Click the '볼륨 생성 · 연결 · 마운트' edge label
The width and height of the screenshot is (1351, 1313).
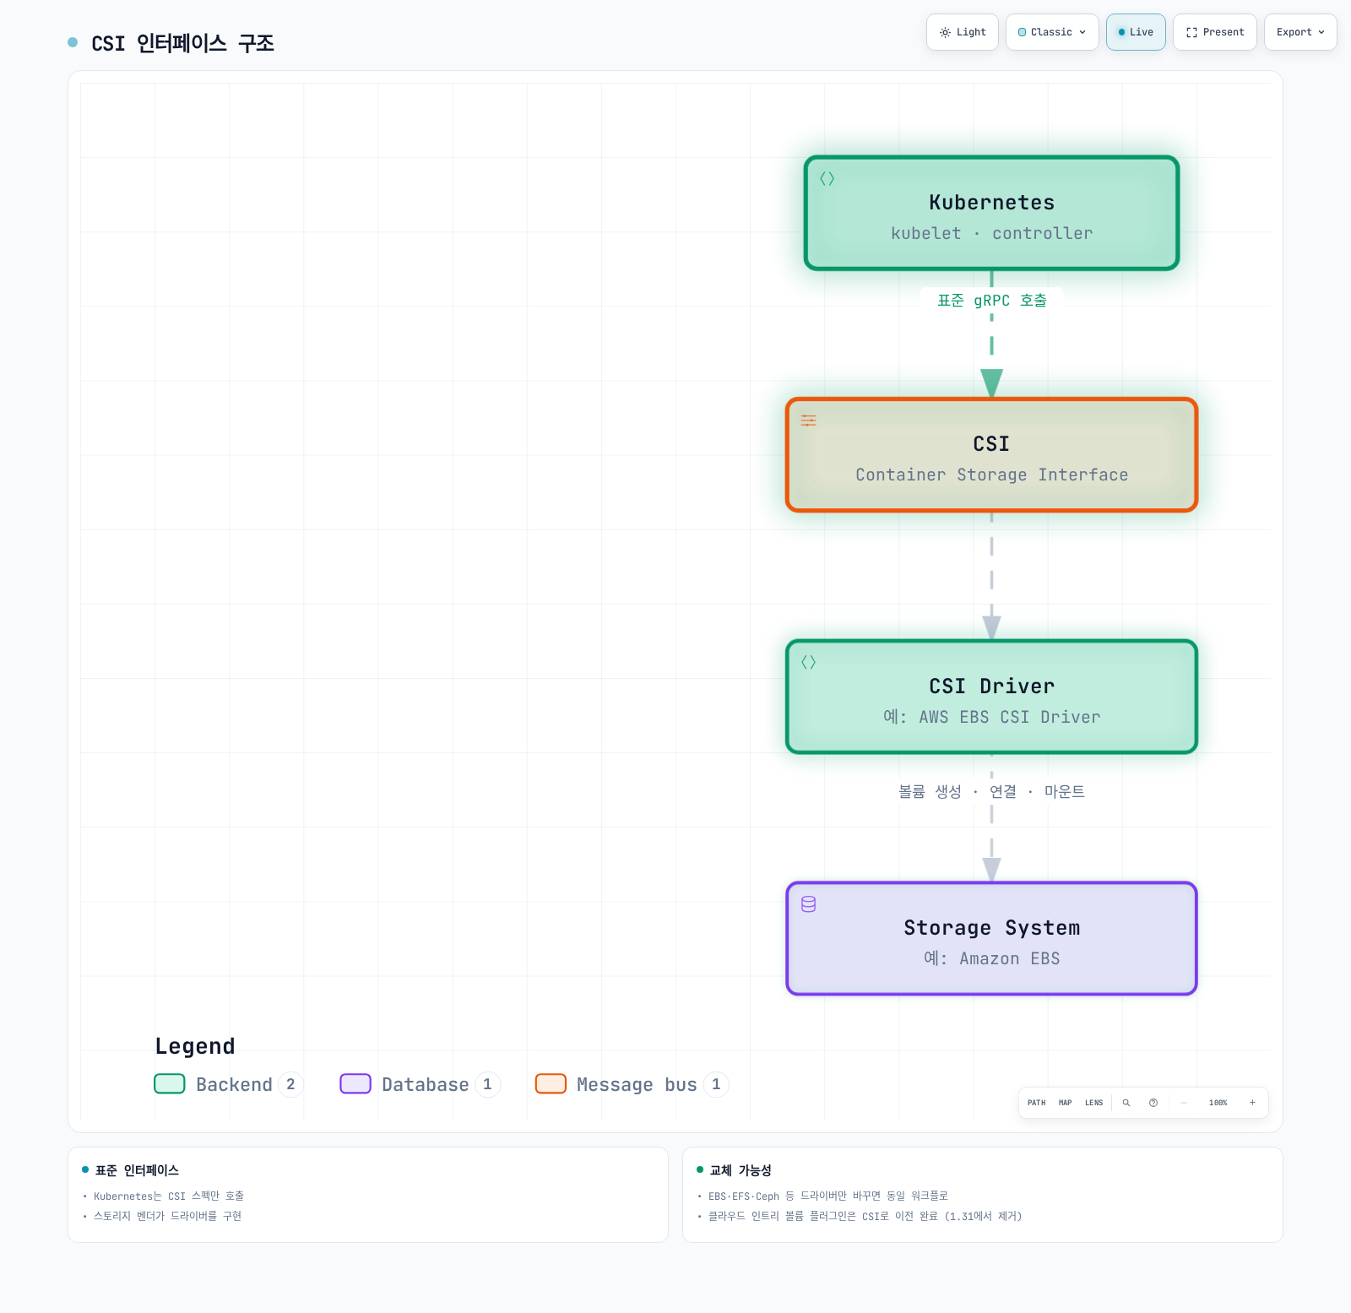pos(991,791)
